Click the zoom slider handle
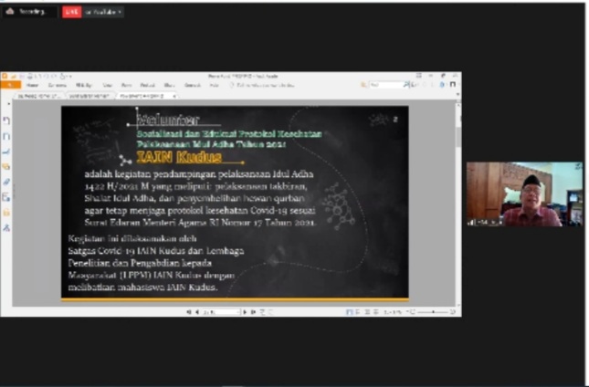 click(434, 312)
